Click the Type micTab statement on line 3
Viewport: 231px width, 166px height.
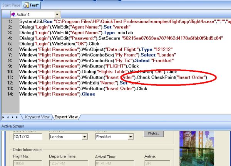pyautogui.click(x=76, y=33)
